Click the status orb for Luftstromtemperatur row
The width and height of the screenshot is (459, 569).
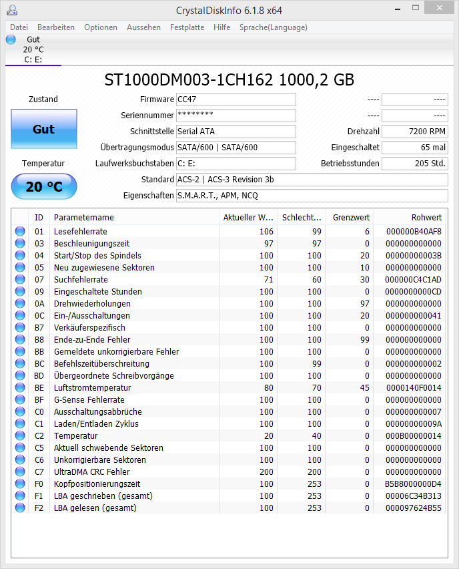point(20,387)
